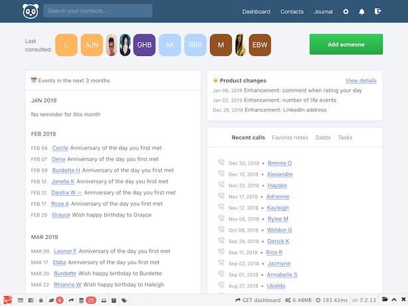Click the phone icon beside Hayden
The height and width of the screenshot is (306, 408).
pyautogui.click(x=221, y=185)
